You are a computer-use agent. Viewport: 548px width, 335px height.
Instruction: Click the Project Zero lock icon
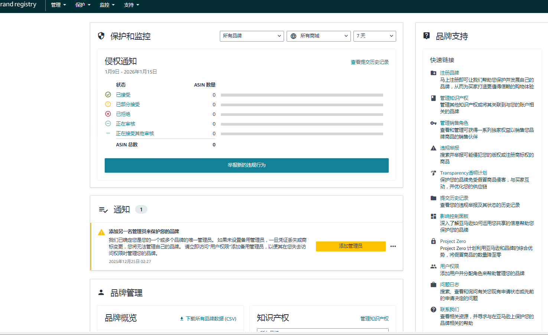[x=433, y=241]
